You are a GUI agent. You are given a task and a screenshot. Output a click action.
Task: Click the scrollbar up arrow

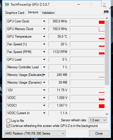point(107,18)
